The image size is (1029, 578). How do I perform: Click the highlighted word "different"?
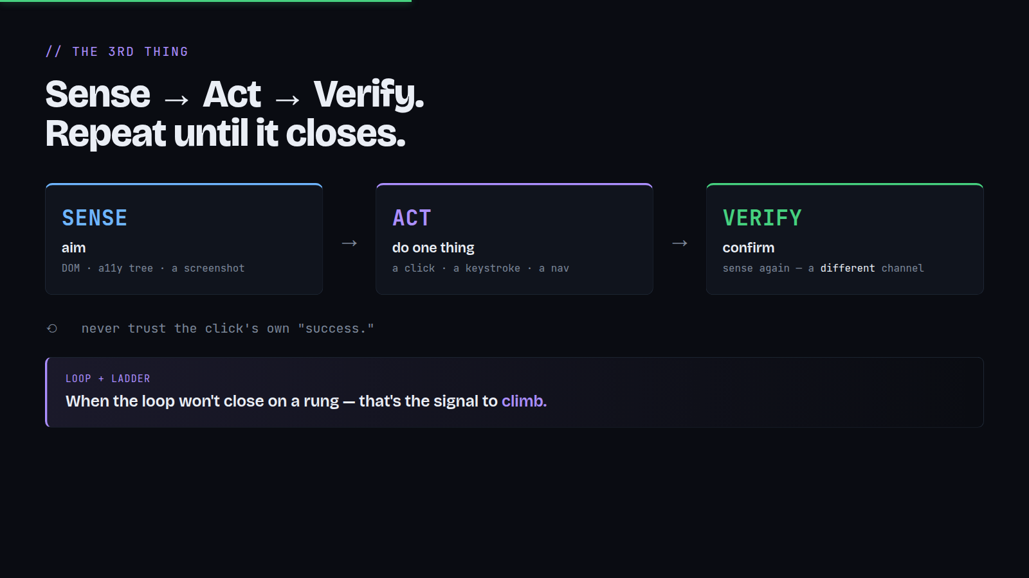(848, 268)
